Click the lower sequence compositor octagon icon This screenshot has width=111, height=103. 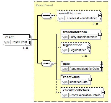(x=46, y=63)
